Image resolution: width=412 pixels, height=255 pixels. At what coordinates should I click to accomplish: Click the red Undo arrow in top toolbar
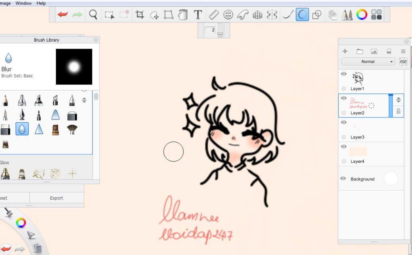coord(62,14)
